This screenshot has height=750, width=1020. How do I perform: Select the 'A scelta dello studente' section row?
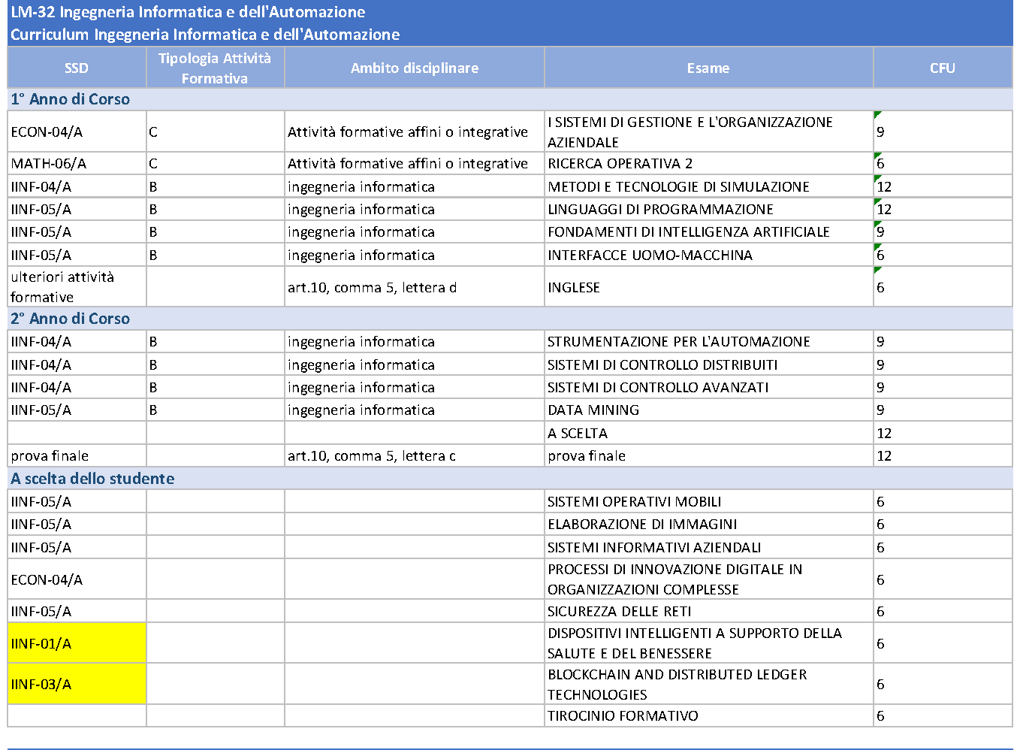pos(510,479)
